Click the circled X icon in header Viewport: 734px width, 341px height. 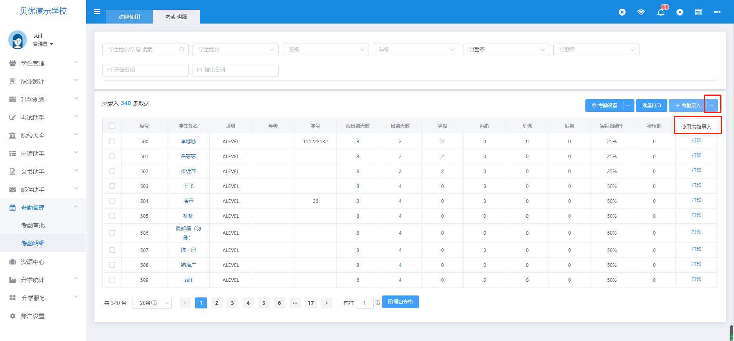(622, 12)
